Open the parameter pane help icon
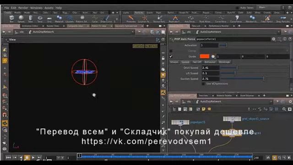Screen dimensions: 293x165 click(290, 39)
